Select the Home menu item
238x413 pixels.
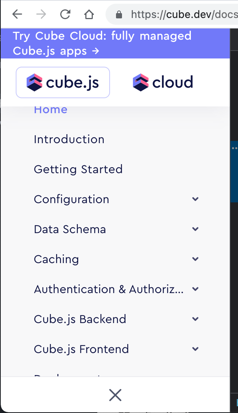[50, 109]
